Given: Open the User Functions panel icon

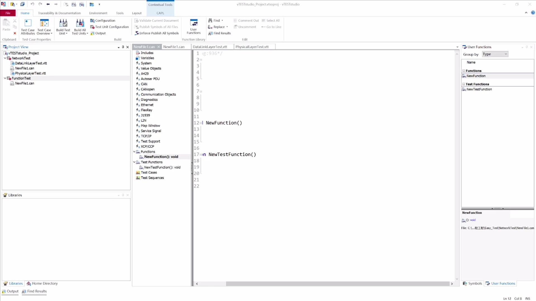Looking at the screenshot, I should (193, 26).
